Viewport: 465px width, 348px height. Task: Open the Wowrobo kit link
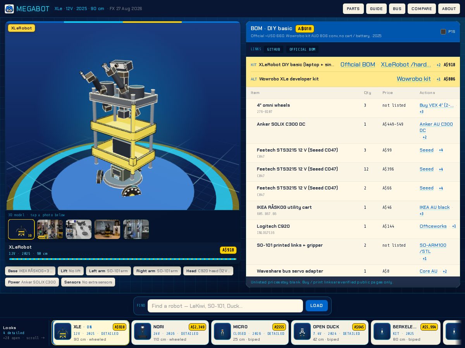click(413, 79)
